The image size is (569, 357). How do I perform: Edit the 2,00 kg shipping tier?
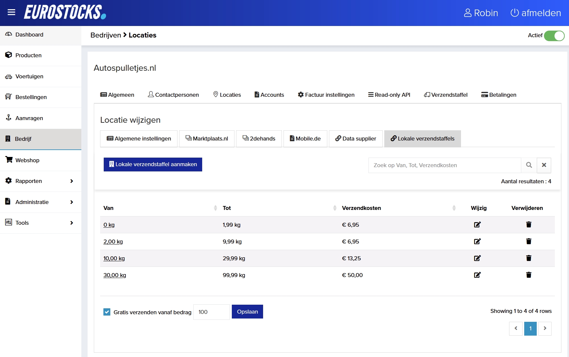tap(477, 242)
